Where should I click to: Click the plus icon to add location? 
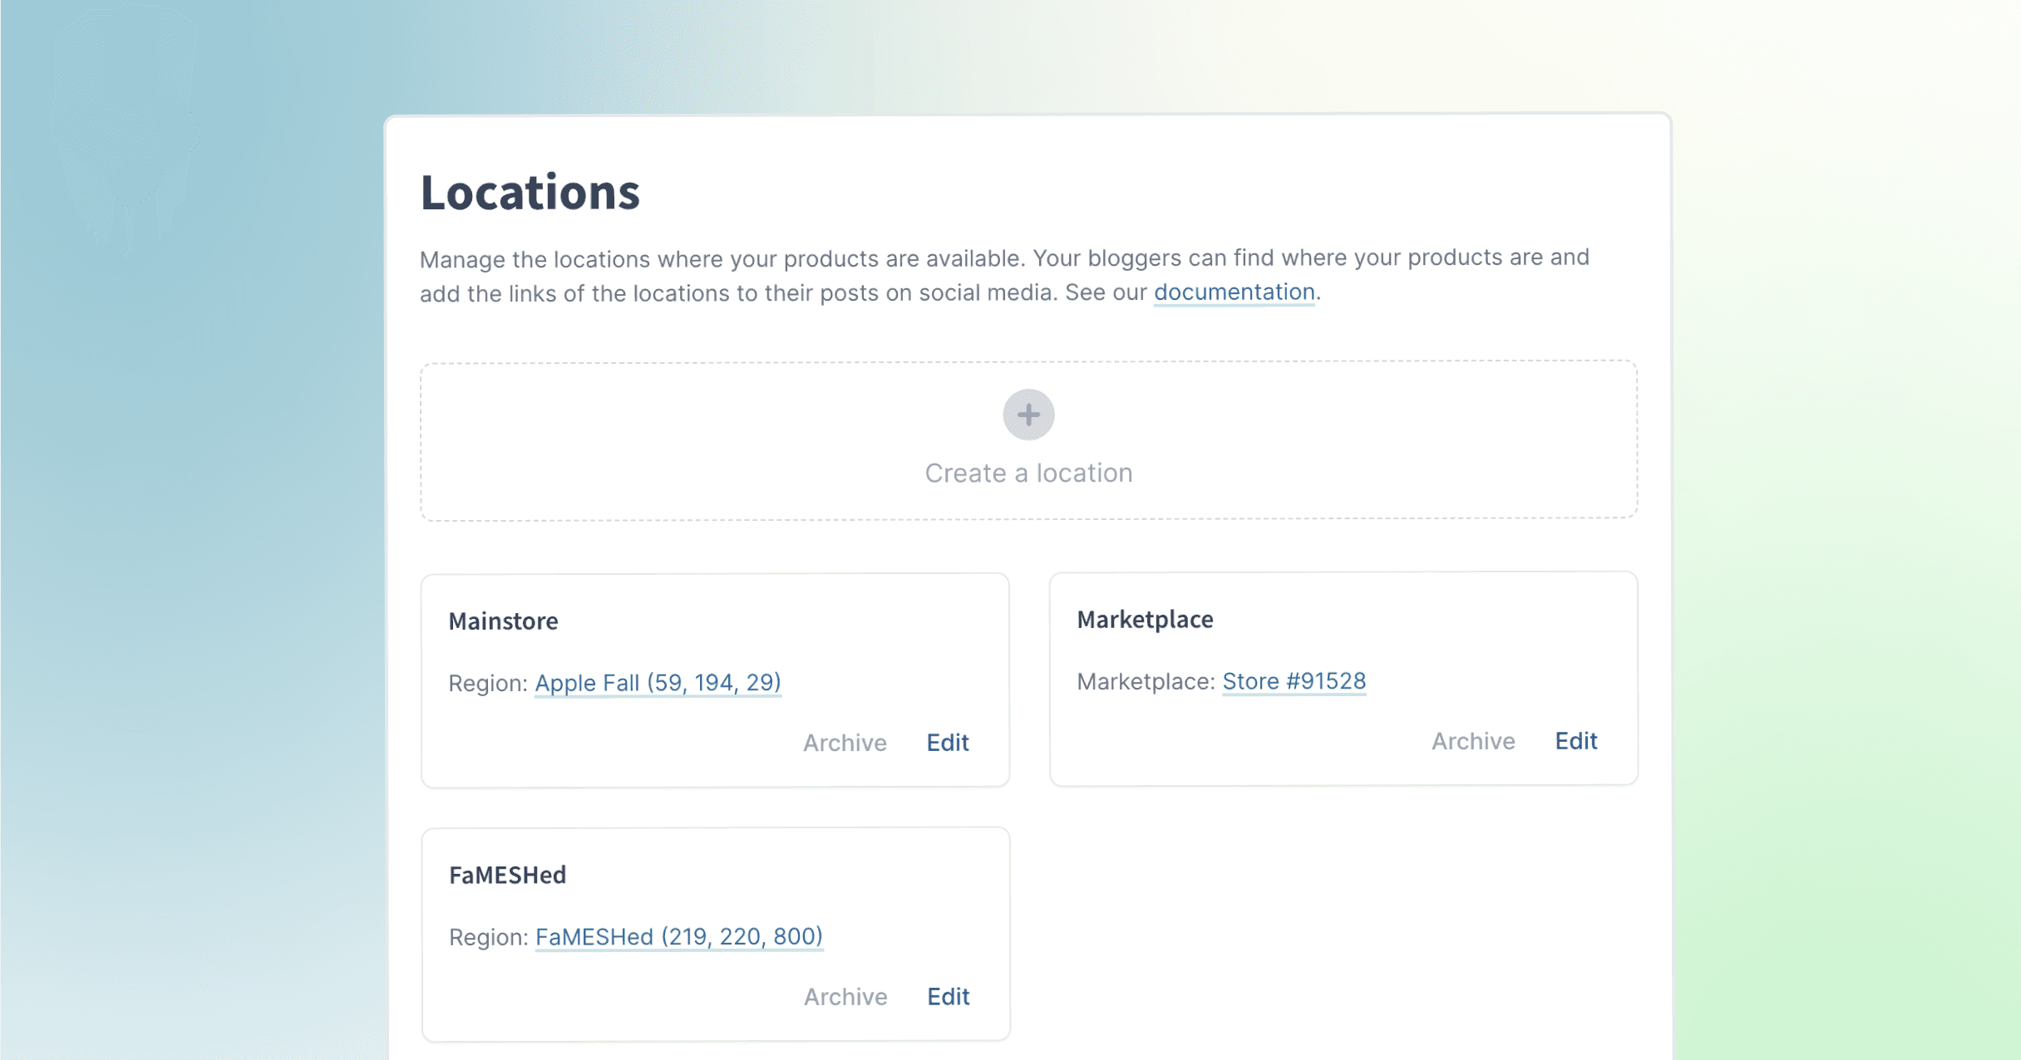[x=1028, y=415]
